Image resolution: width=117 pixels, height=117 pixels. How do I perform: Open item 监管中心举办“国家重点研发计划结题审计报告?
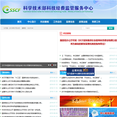[82, 85]
